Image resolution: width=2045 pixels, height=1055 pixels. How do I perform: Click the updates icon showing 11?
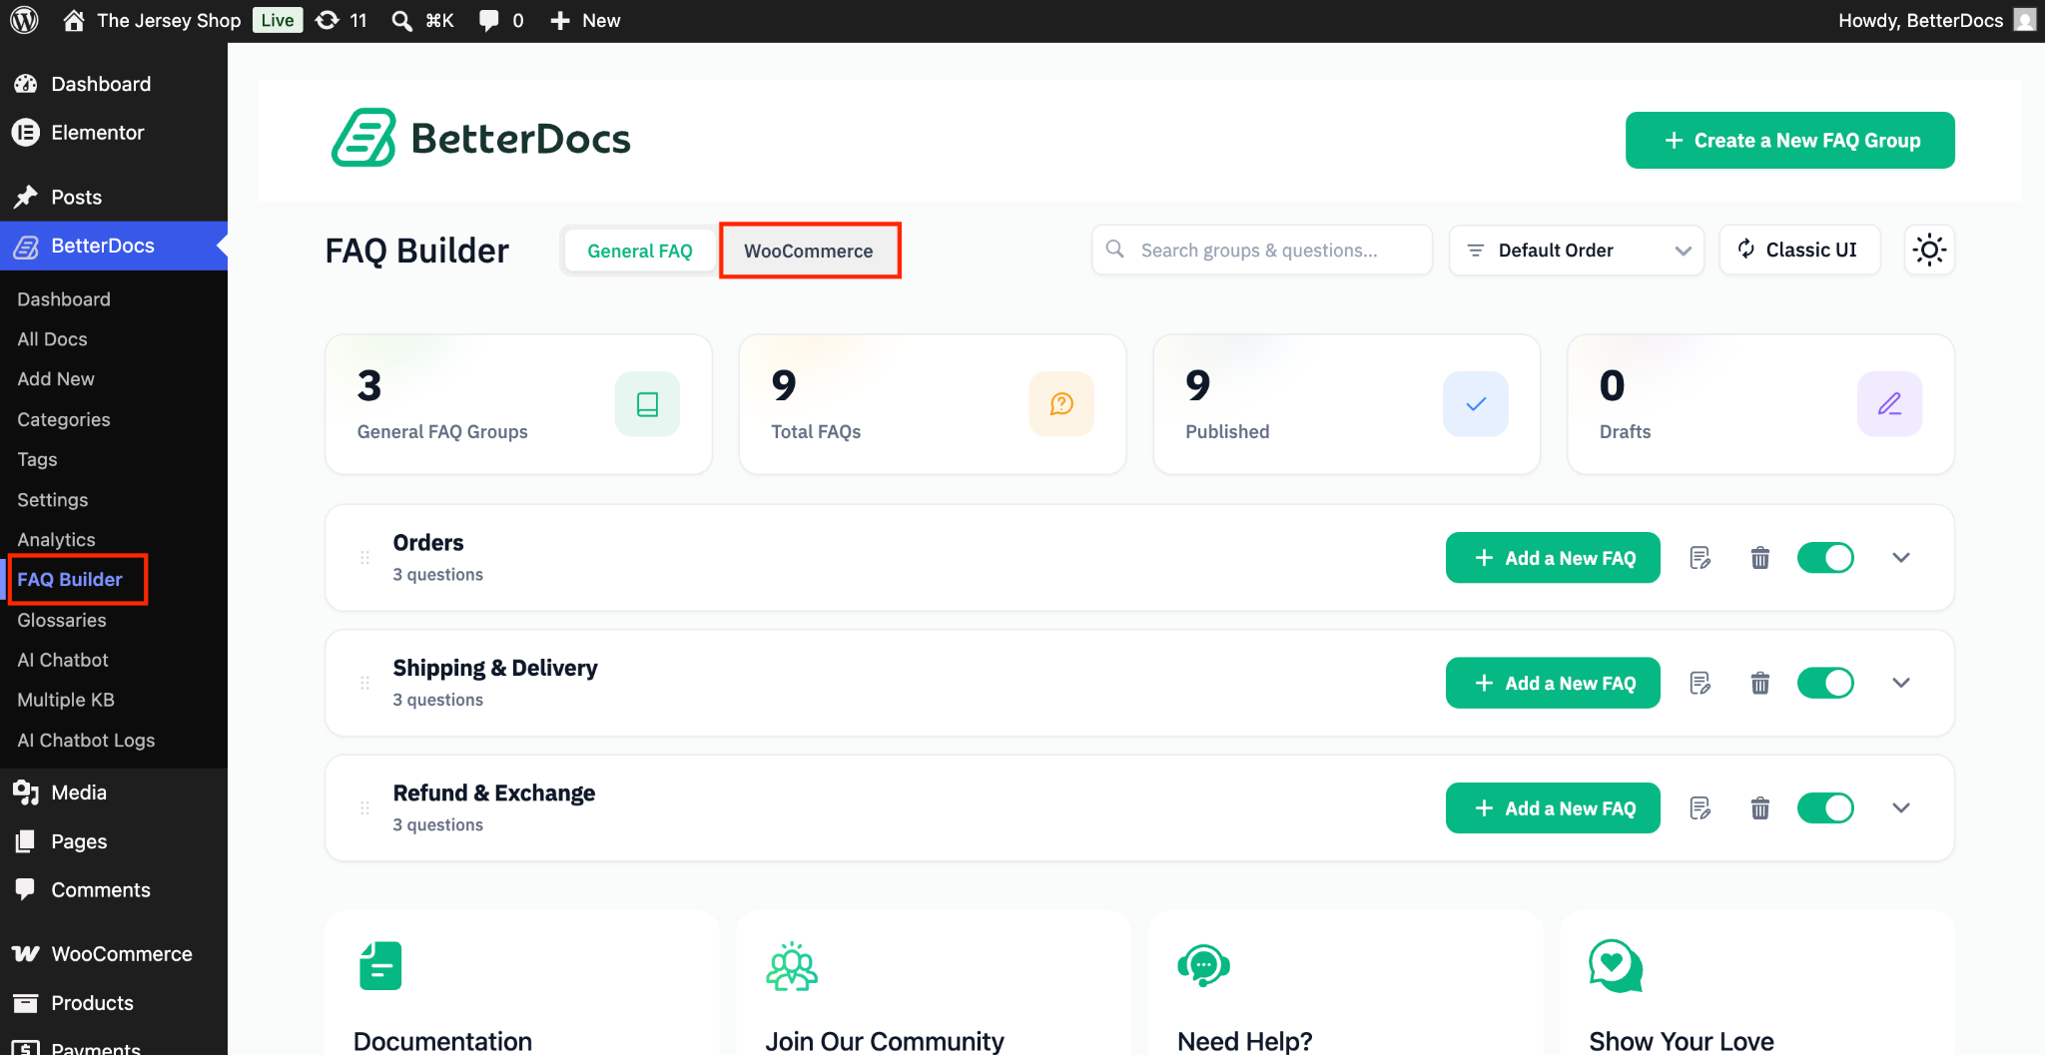(x=327, y=20)
